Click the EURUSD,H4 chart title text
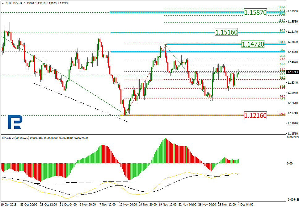299x208 pixels. click(14, 3)
